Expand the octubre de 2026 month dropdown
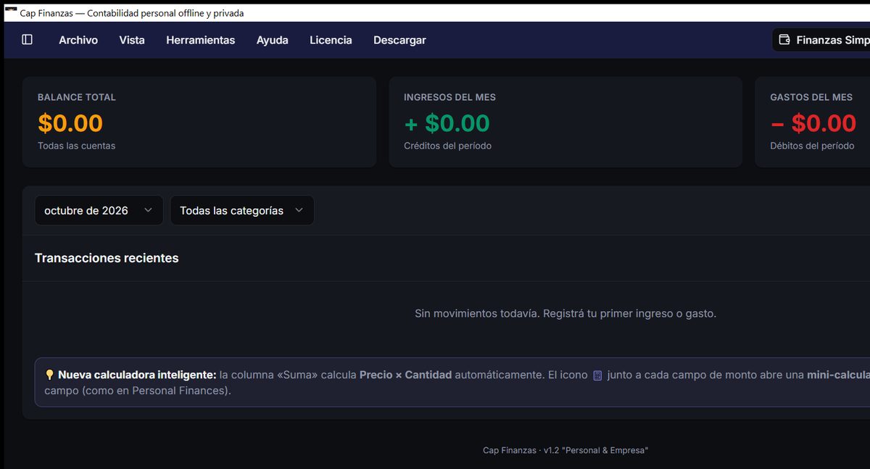Viewport: 870px width, 469px height. (x=99, y=210)
